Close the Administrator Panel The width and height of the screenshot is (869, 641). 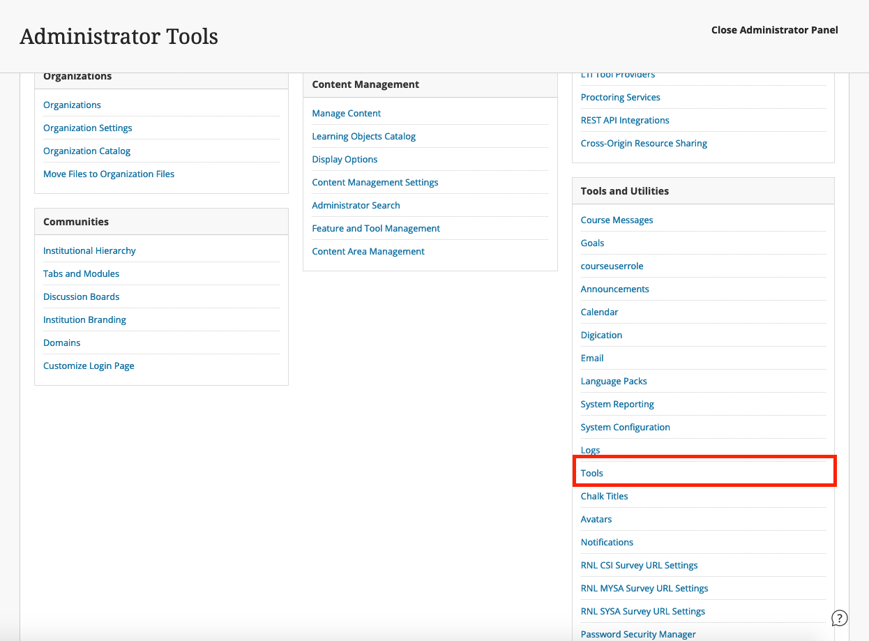point(774,30)
